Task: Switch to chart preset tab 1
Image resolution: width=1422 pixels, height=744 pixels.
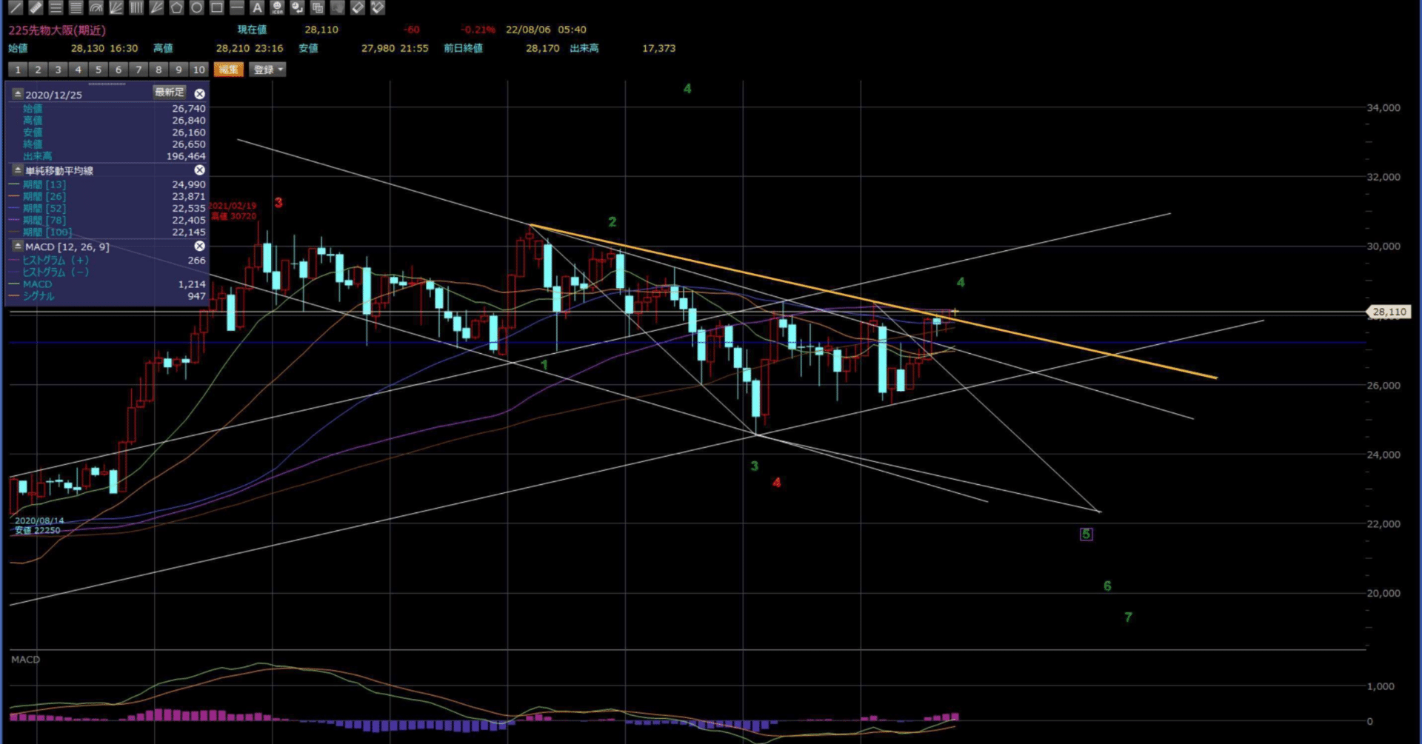Action: pyautogui.click(x=18, y=70)
